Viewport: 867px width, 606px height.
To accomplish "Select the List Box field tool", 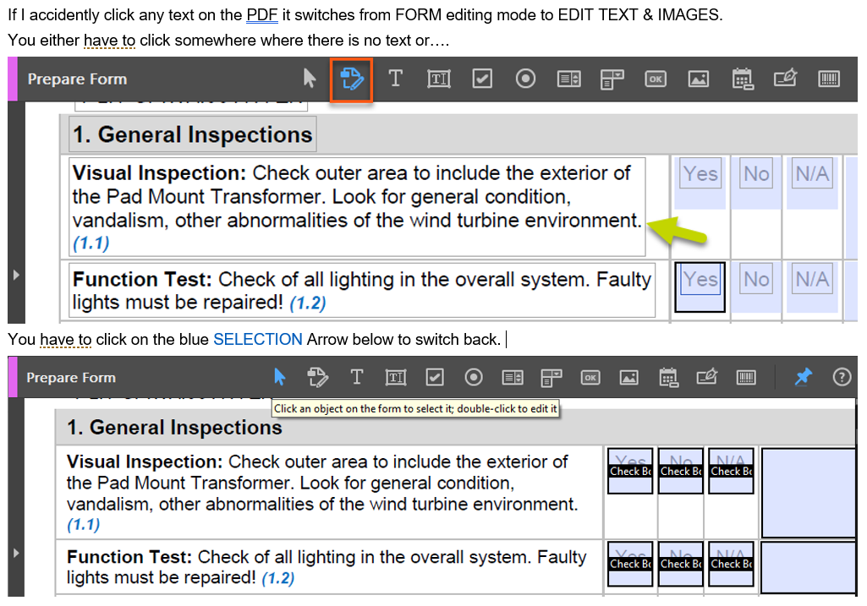I will click(x=568, y=79).
